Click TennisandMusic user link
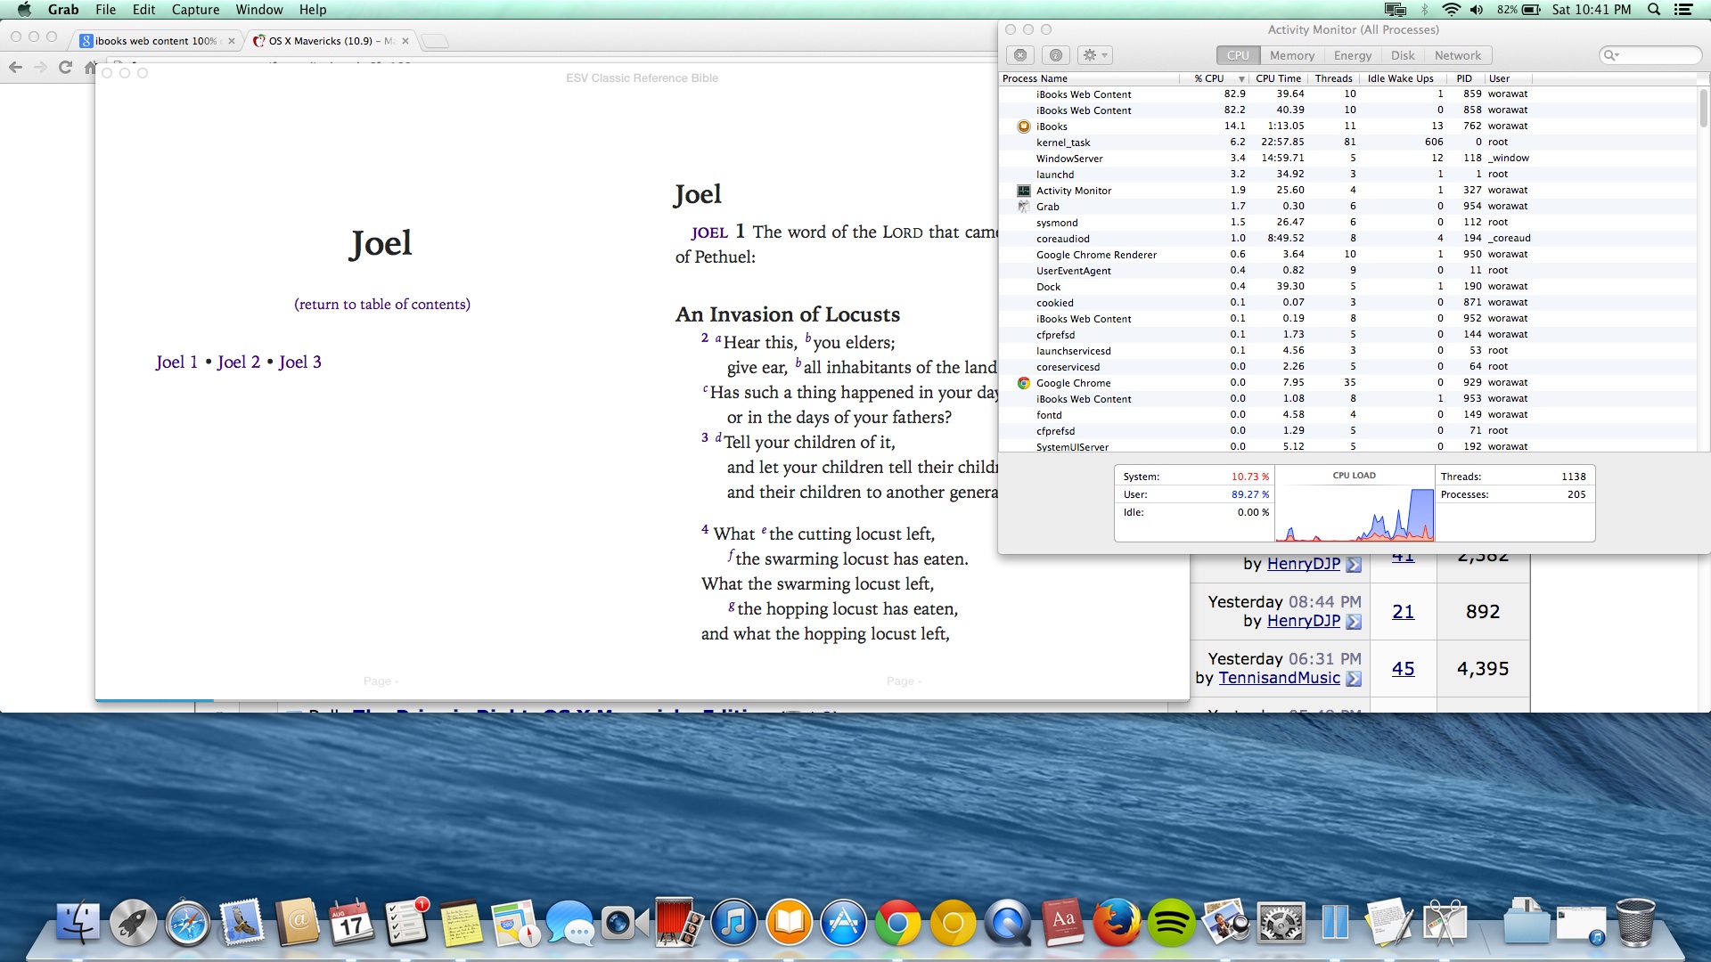 tap(1279, 678)
